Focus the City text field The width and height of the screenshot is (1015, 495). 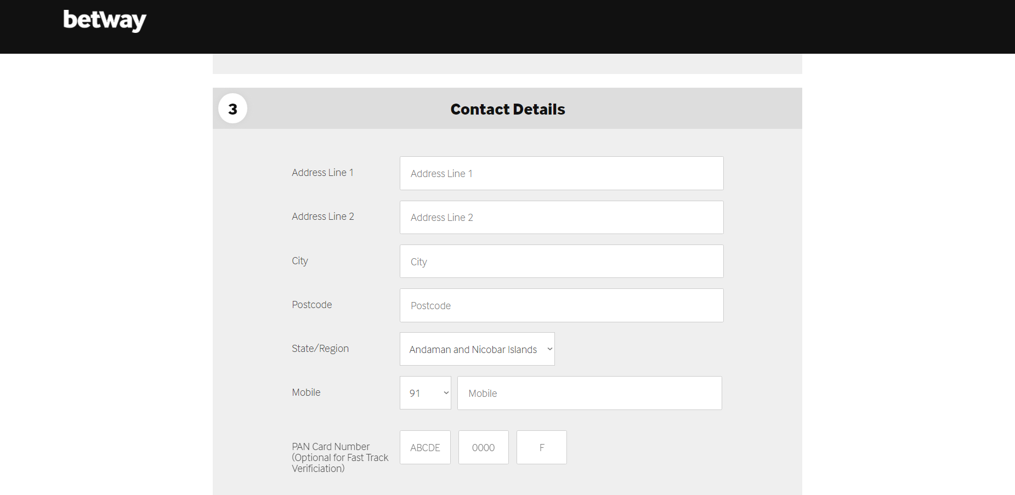tap(561, 261)
